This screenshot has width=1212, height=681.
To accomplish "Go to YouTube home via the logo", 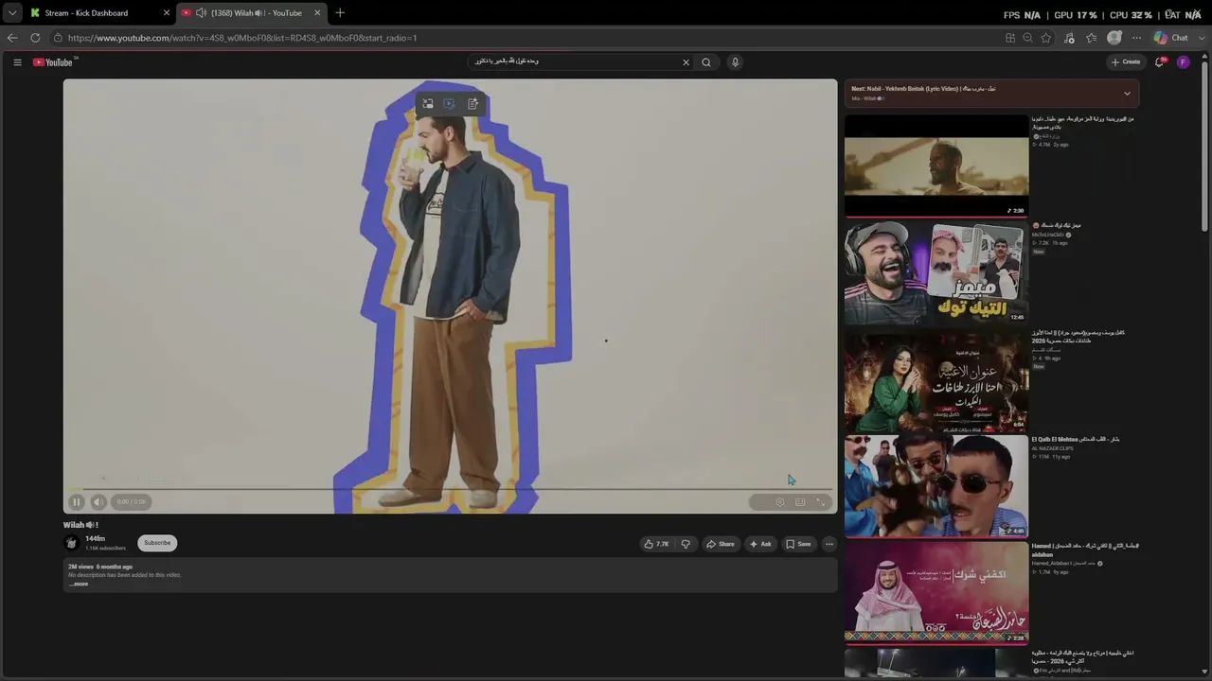I will pyautogui.click(x=54, y=62).
